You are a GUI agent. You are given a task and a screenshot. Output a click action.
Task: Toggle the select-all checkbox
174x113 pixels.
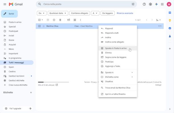tap(39, 20)
